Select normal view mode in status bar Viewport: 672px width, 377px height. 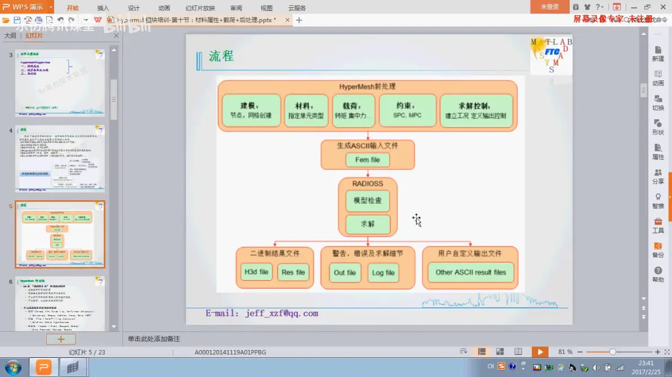coord(481,352)
